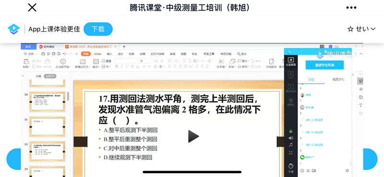384x177 pixels.
Task: Switch to the 成员(97) members tab
Action: pos(338,79)
